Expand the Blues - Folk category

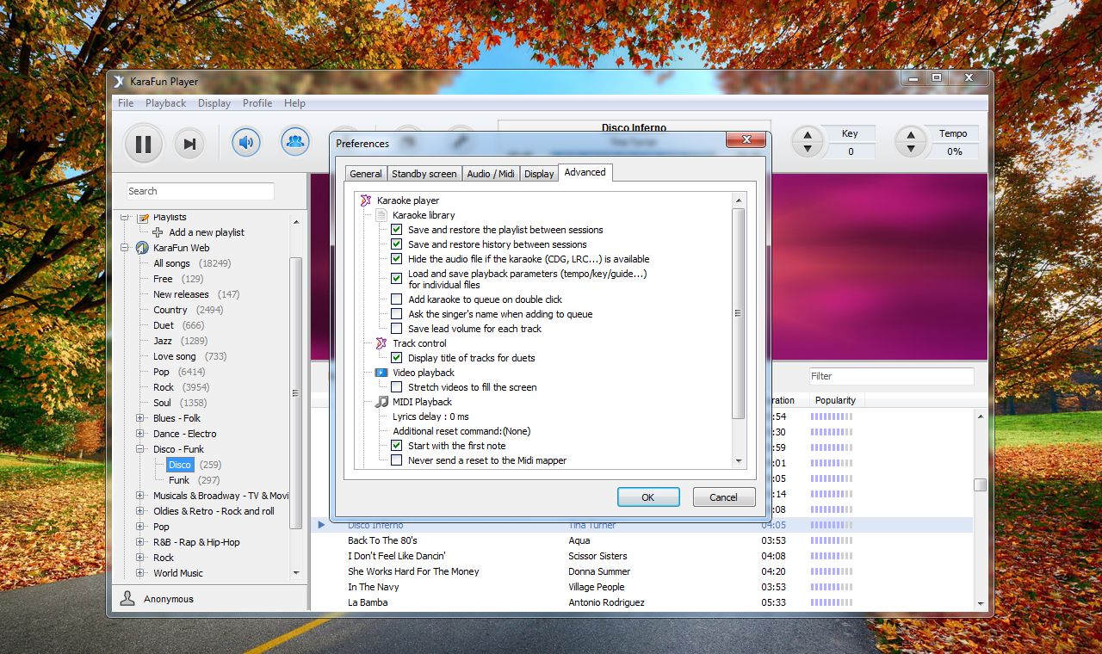(x=140, y=418)
